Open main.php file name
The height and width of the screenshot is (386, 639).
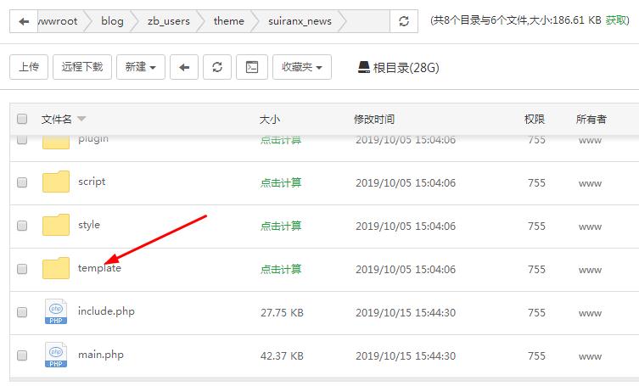(x=101, y=355)
